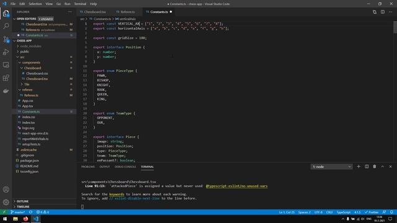Collapse the Open Editors section
The image size is (397, 223).
click(14, 19)
